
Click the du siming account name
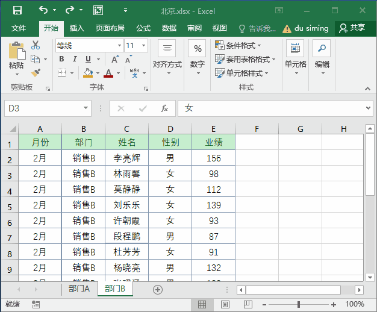click(x=311, y=28)
